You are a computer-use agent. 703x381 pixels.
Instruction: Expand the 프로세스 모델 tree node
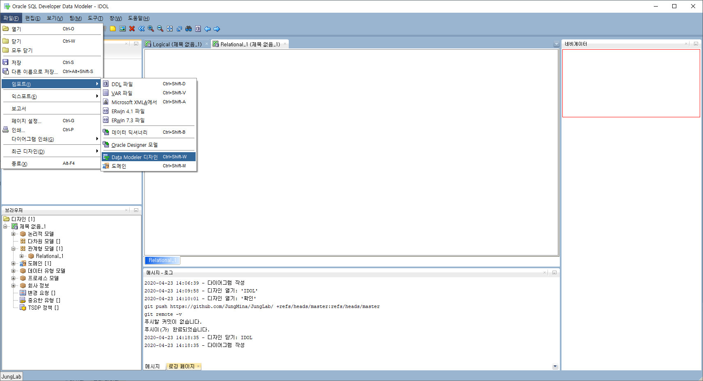[14, 278]
